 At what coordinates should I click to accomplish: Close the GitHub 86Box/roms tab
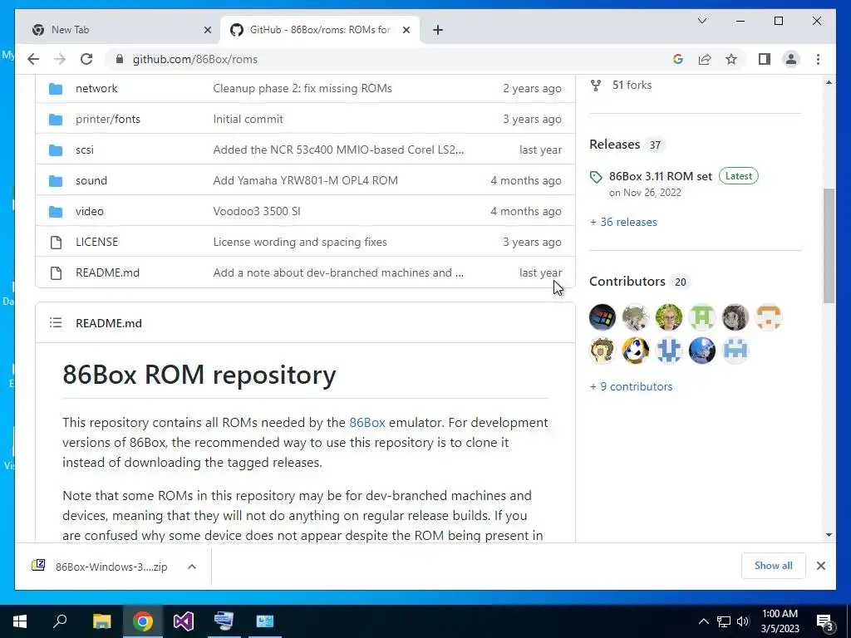[x=406, y=30]
